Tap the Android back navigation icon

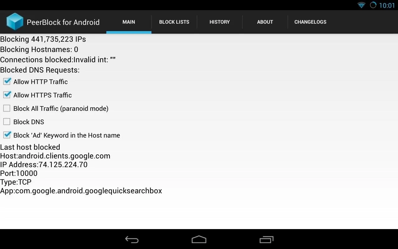click(x=132, y=239)
